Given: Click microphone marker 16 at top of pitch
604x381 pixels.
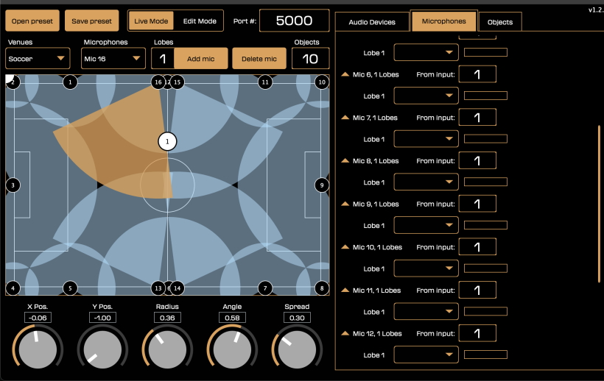Looking at the screenshot, I should click(x=158, y=82).
